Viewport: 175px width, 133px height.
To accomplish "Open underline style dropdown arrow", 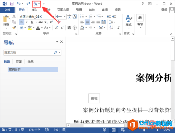I will pos(36,22).
